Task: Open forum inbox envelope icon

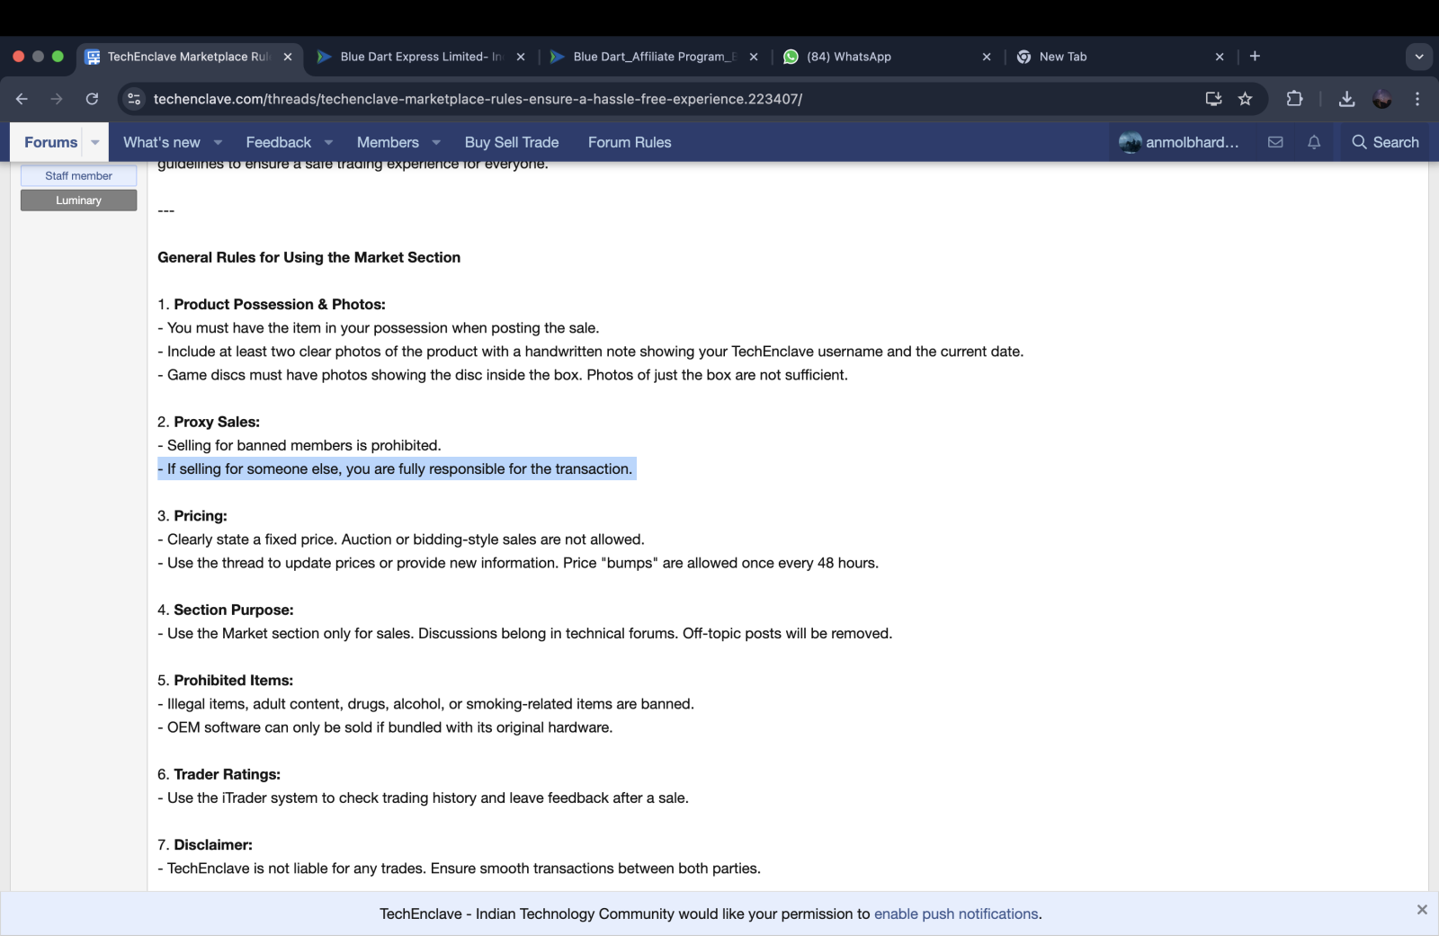Action: [x=1275, y=142]
